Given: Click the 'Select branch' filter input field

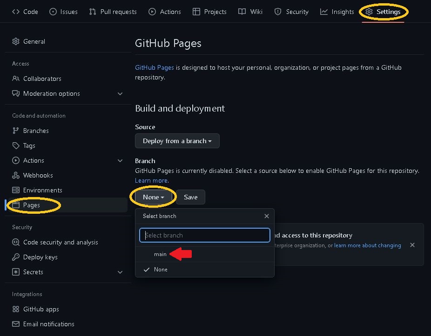Looking at the screenshot, I should (x=205, y=235).
